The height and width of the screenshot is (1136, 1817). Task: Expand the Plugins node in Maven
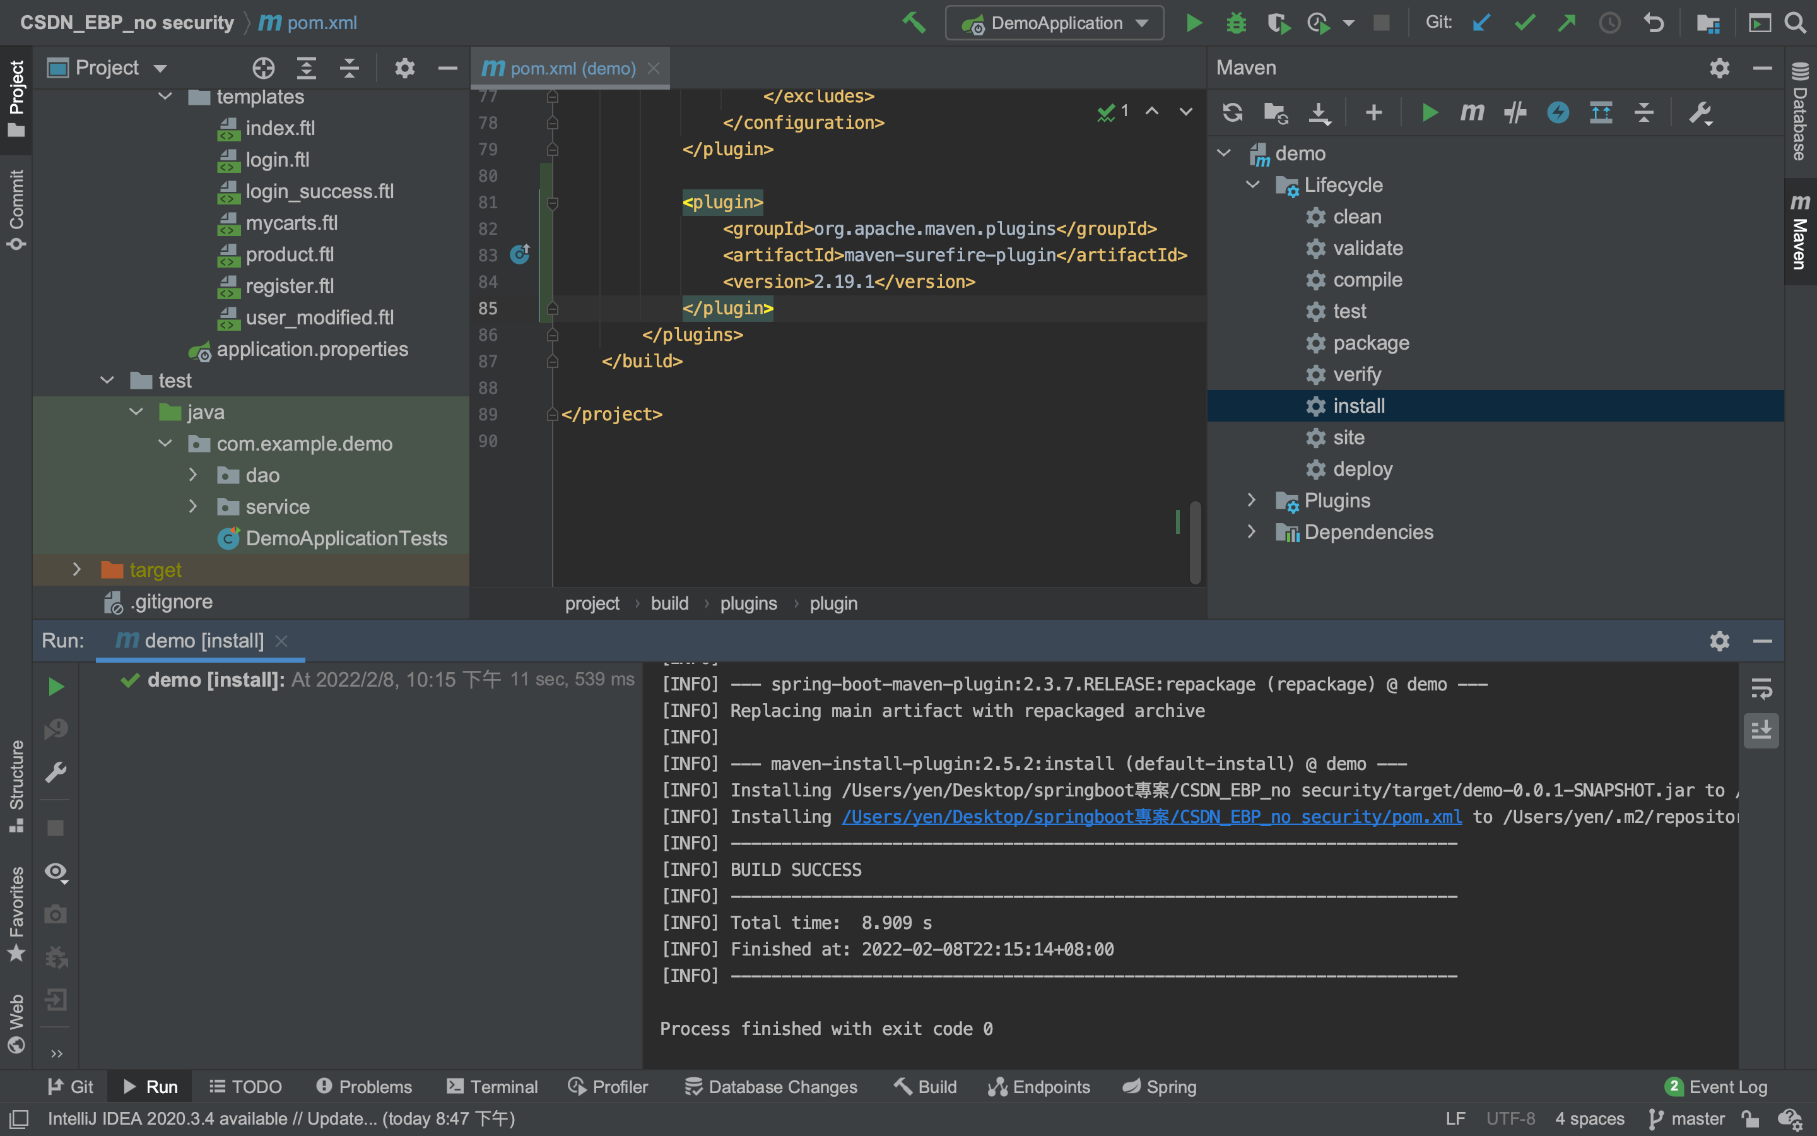1252,500
